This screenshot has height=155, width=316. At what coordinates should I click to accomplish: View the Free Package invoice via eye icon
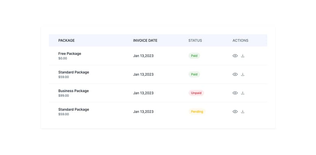235,56
